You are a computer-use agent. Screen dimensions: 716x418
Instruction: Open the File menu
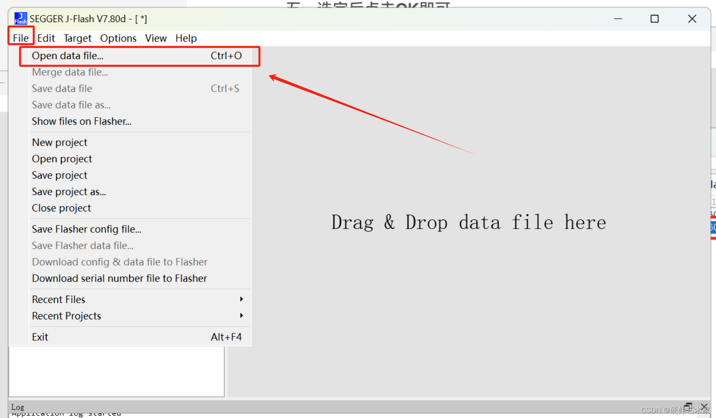coord(21,38)
